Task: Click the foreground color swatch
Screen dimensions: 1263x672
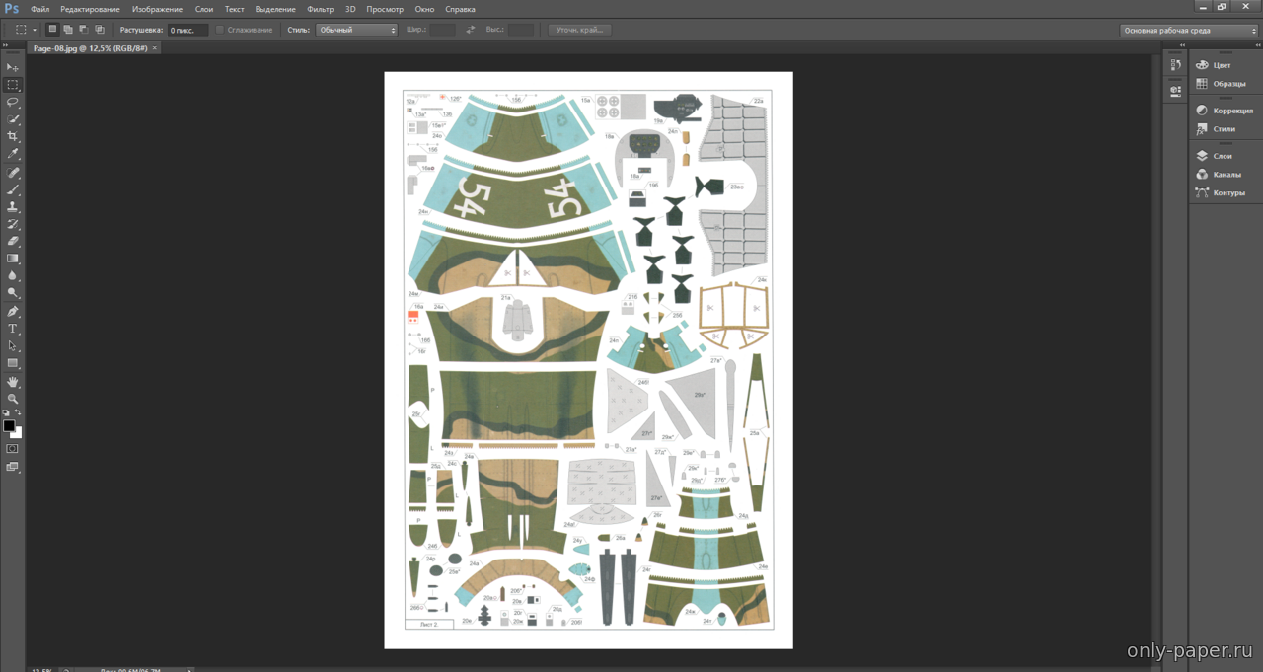Action: 9,426
